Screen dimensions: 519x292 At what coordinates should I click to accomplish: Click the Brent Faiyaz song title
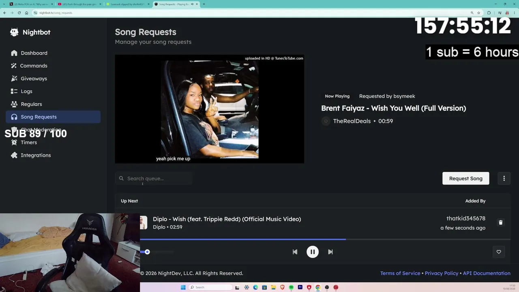[393, 108]
